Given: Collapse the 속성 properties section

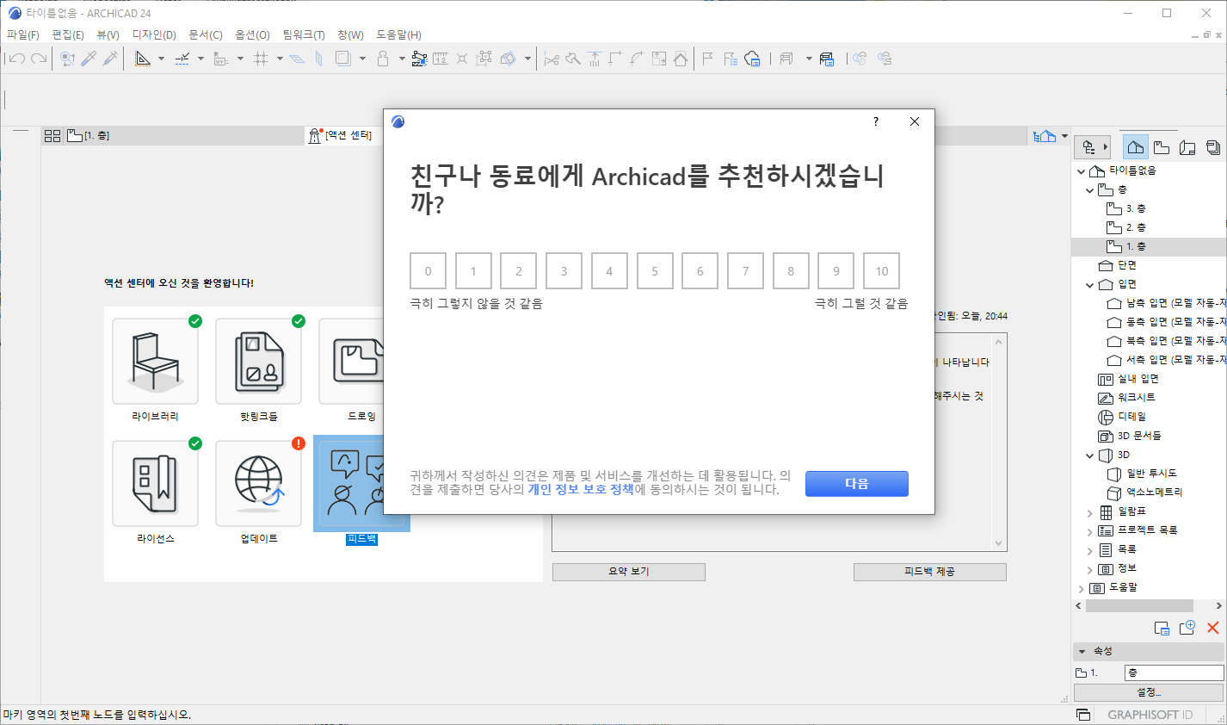Looking at the screenshot, I should click(x=1082, y=651).
